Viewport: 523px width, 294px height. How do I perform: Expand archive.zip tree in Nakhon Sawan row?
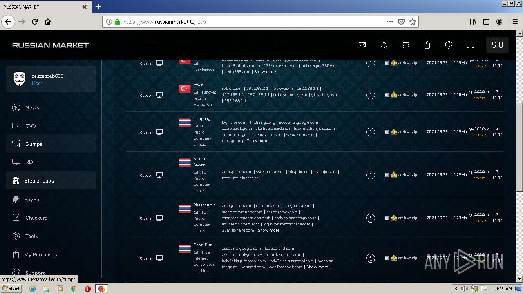[387, 175]
